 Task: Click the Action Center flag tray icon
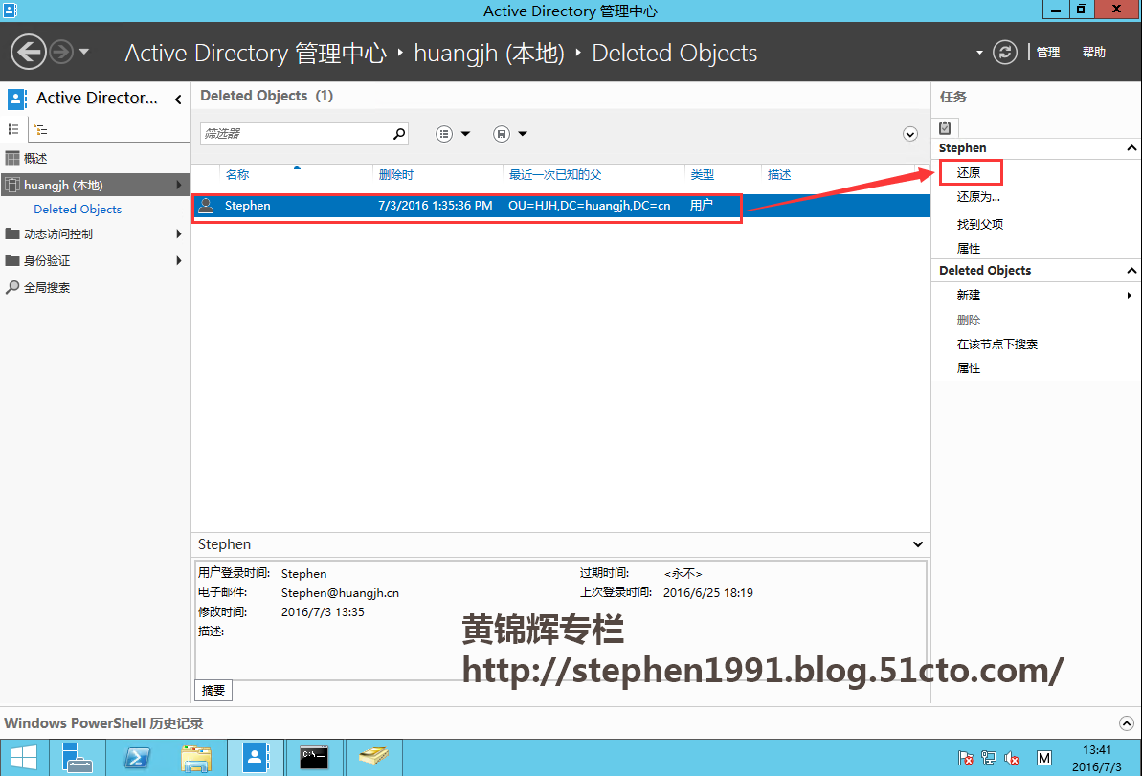coord(966,758)
